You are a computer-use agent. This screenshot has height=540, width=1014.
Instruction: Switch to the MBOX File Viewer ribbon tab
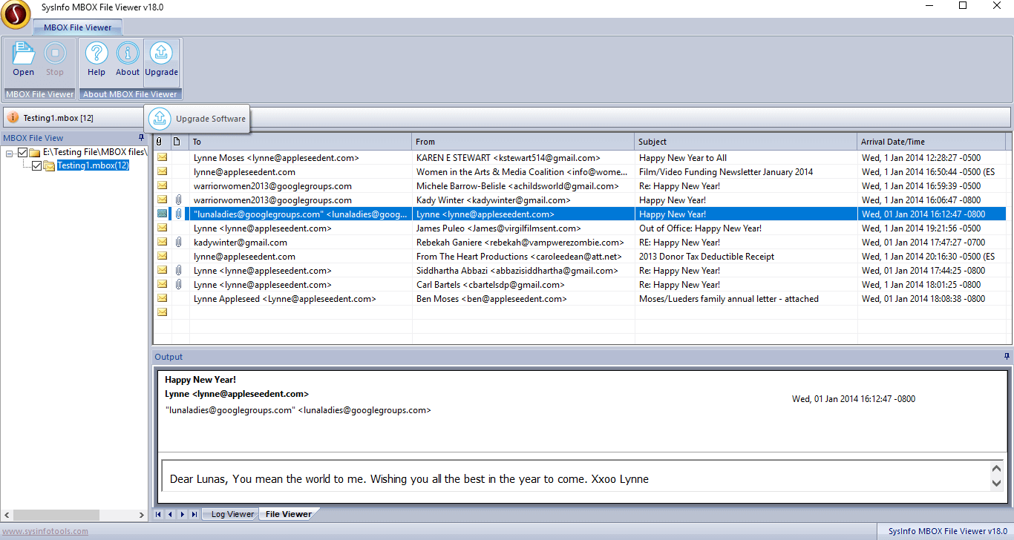click(x=78, y=27)
